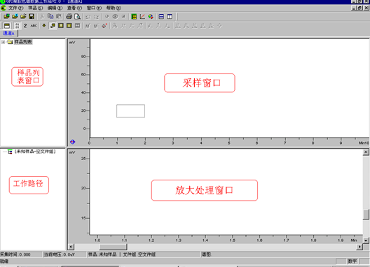This screenshot has height=267, width=370.
Task: Click the Print printer icon
Action: (x=69, y=17)
